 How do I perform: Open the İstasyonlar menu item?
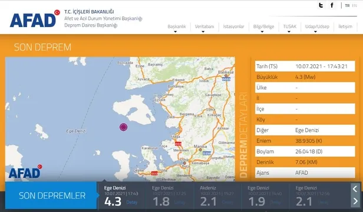(233, 26)
